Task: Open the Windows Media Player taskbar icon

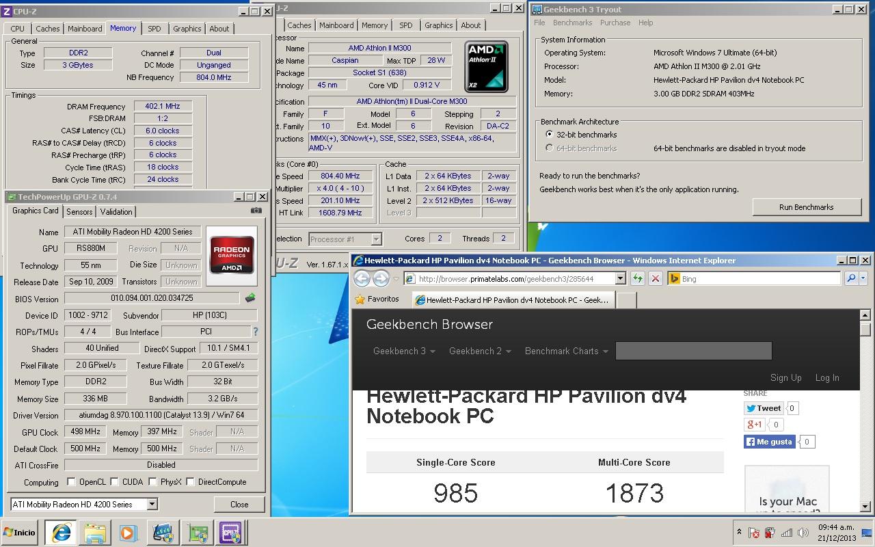Action: (x=128, y=533)
